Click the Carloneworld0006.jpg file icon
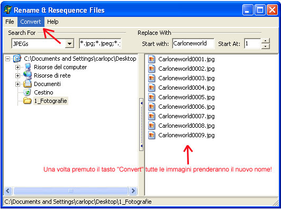 [151, 107]
